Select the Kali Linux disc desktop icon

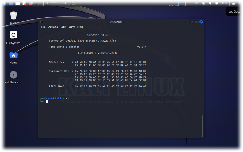13,77
